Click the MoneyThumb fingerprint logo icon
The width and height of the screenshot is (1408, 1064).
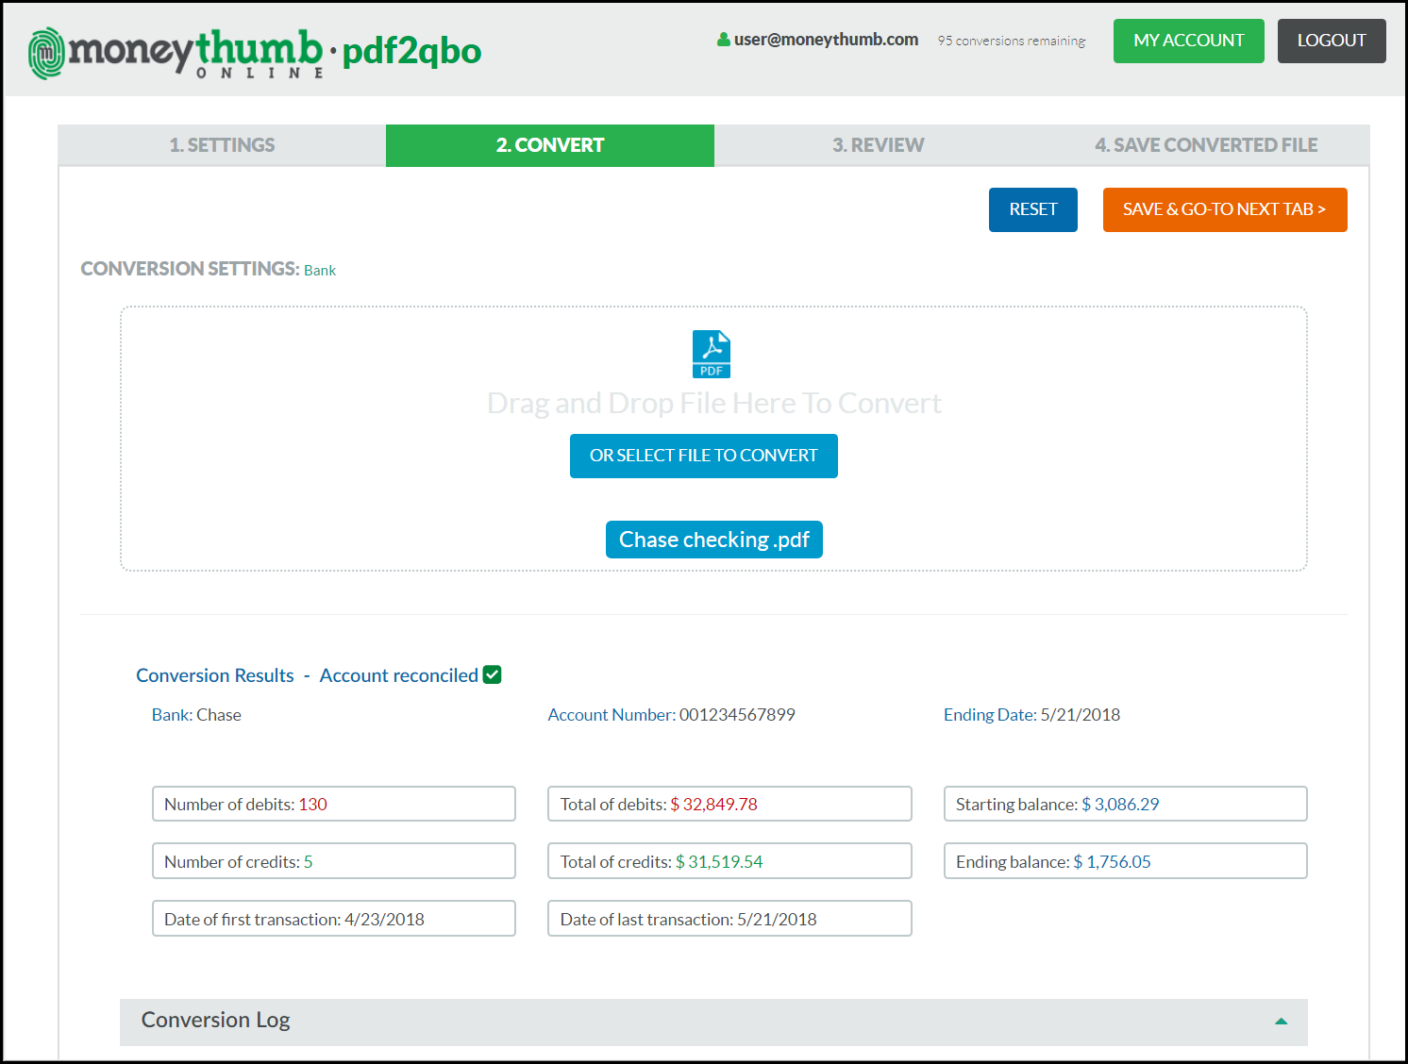46,54
